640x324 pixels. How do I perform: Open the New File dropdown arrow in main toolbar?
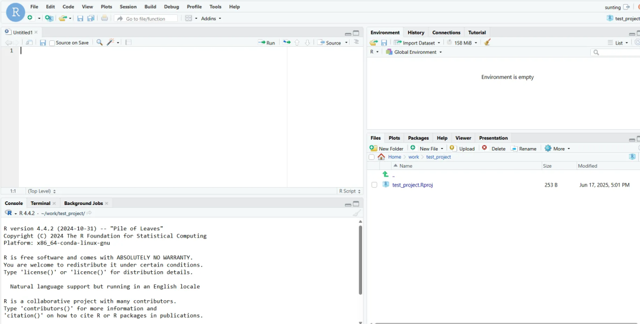pos(39,18)
